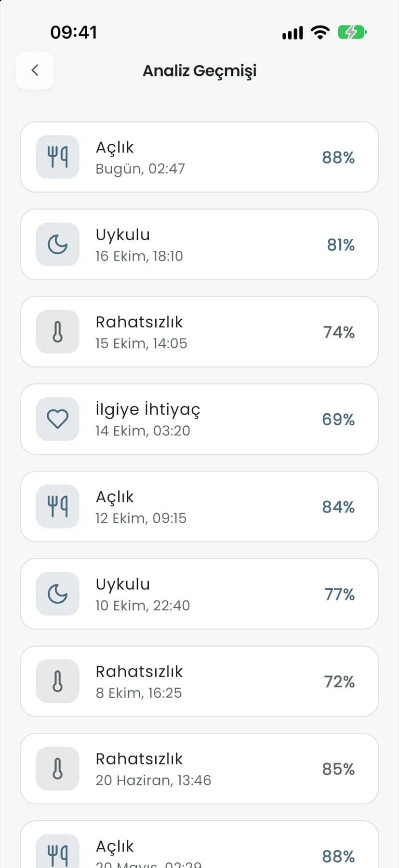This screenshot has height=868, width=399.
Task: Click thermometer icon on 20 Haziran entry
Action: tap(57, 769)
